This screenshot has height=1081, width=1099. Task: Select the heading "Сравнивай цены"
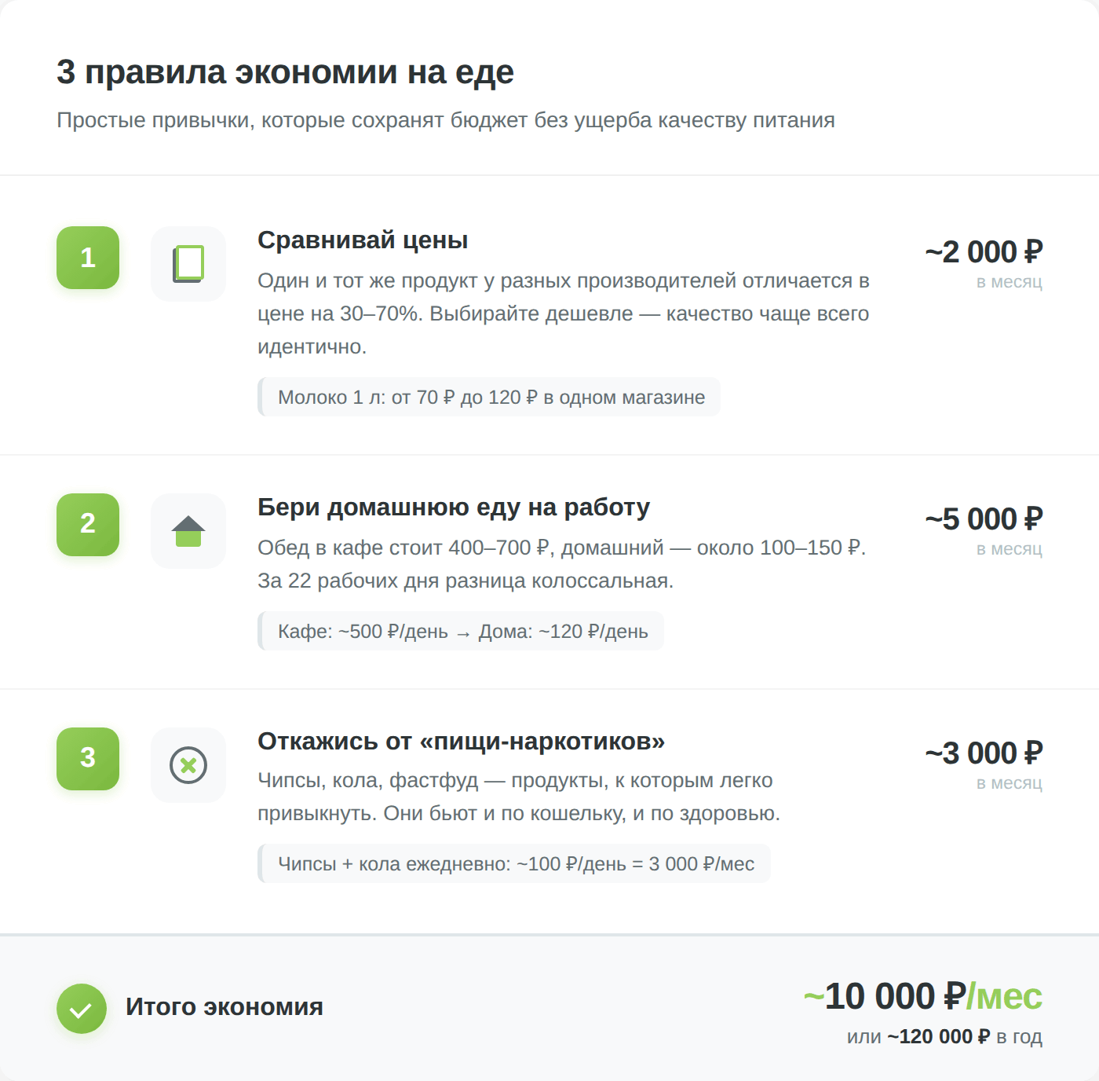point(363,240)
